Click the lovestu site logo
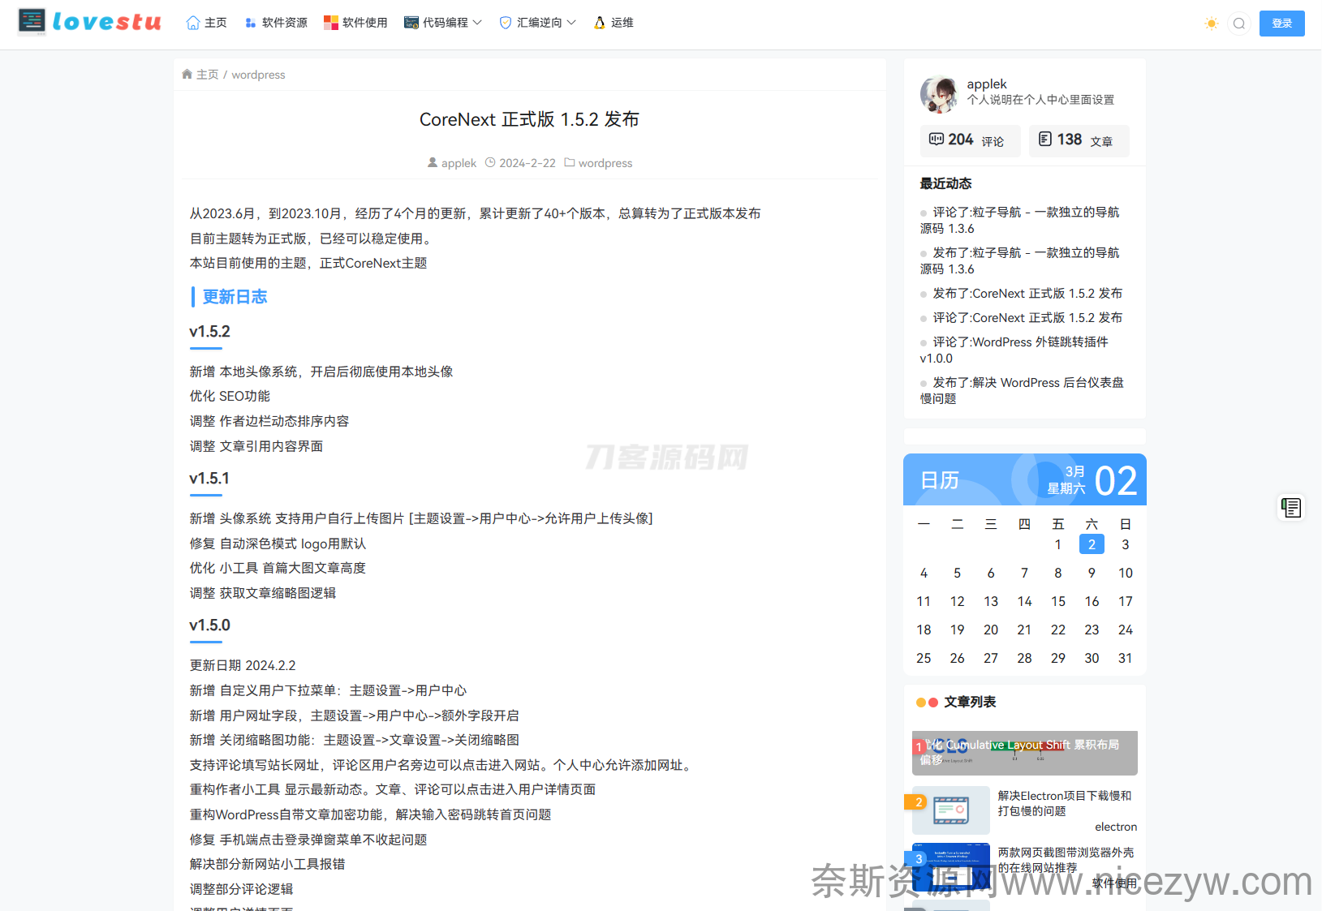The height and width of the screenshot is (911, 1322). [x=90, y=22]
